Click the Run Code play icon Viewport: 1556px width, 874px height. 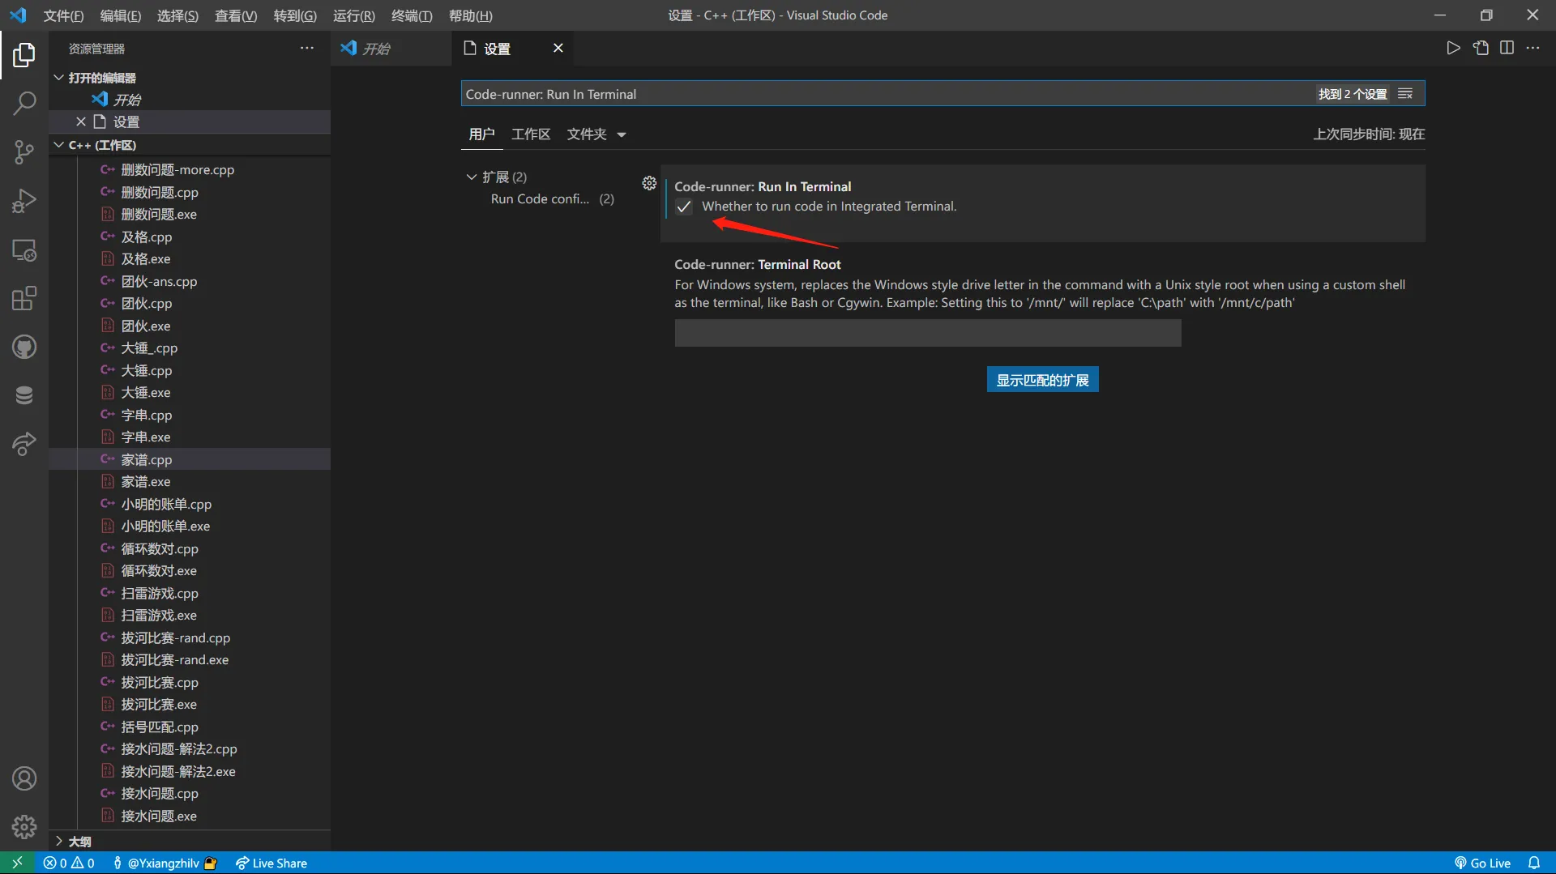[x=1453, y=48]
